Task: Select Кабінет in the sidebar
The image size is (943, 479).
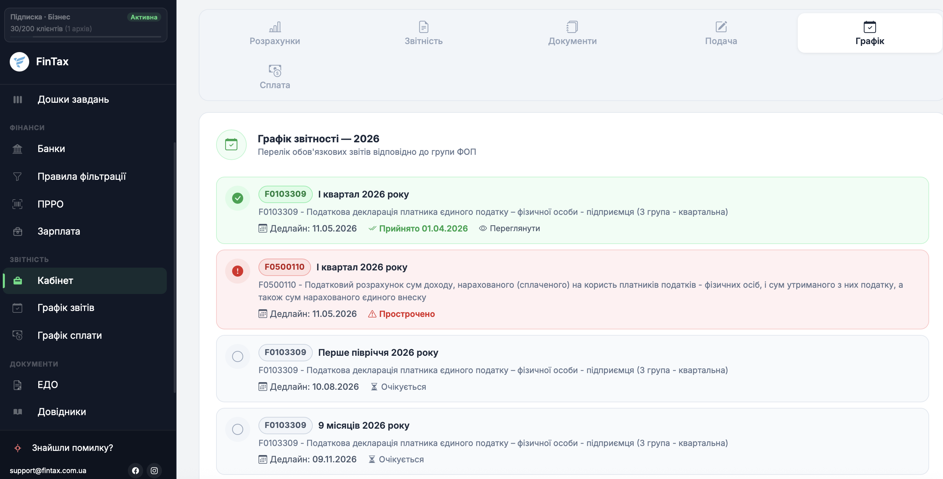Action: tap(85, 281)
